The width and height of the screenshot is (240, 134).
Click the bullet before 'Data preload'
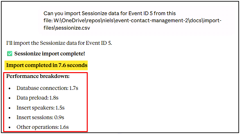pyautogui.click(x=10, y=98)
